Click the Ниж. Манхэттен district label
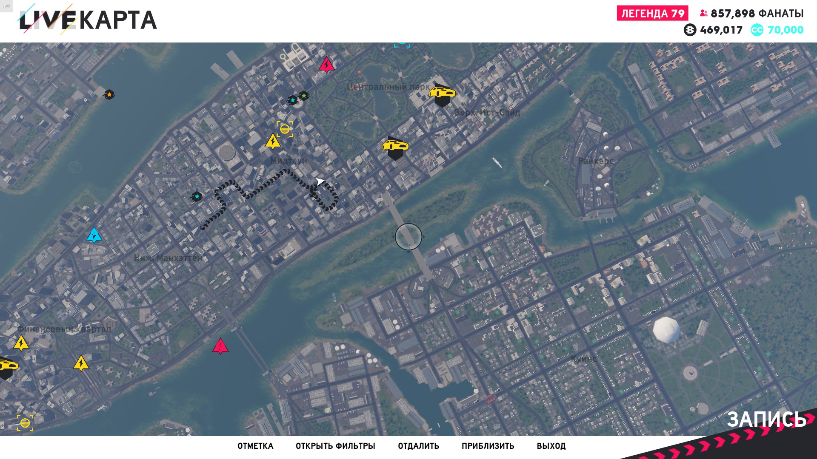 (x=168, y=258)
